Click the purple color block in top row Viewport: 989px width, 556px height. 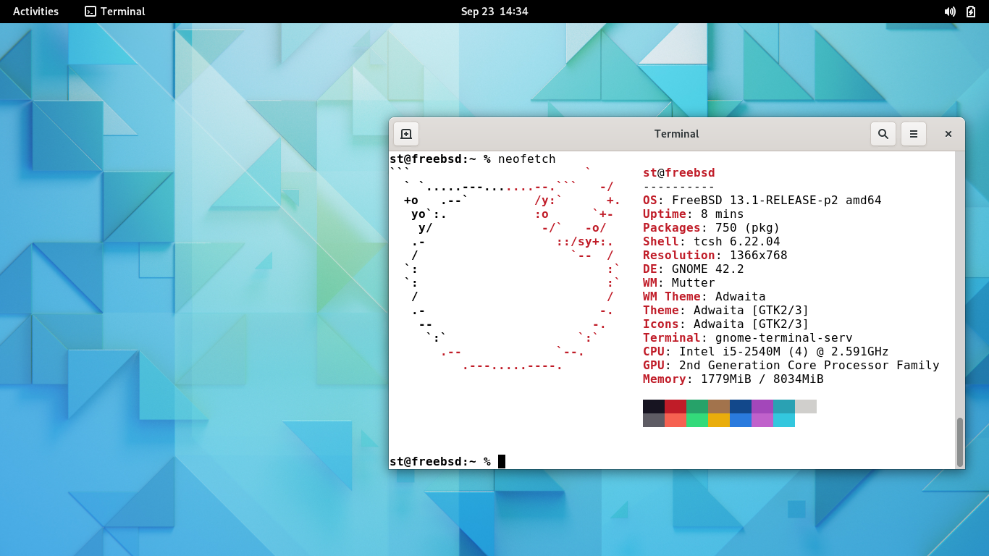(x=762, y=406)
